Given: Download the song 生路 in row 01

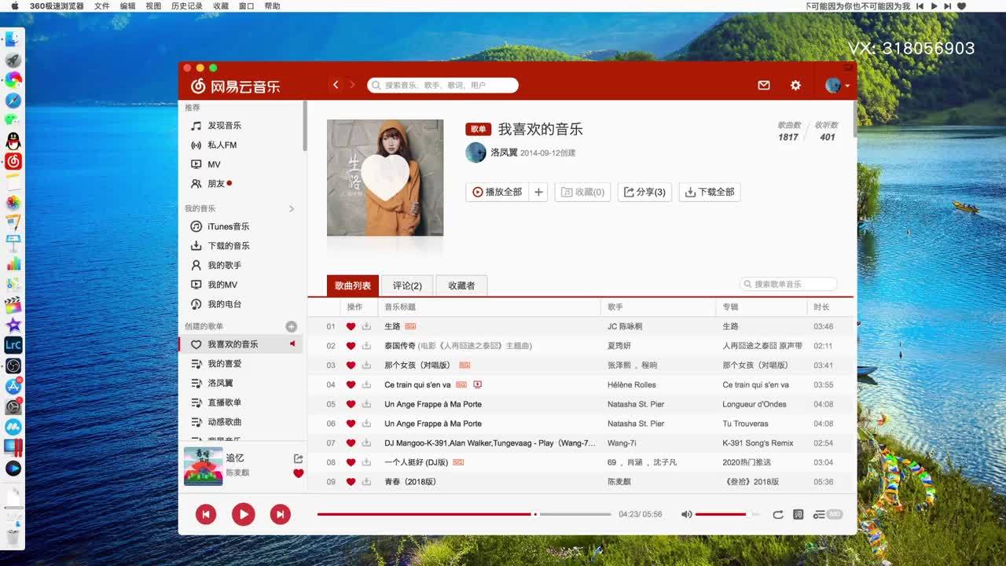Looking at the screenshot, I should coord(366,326).
